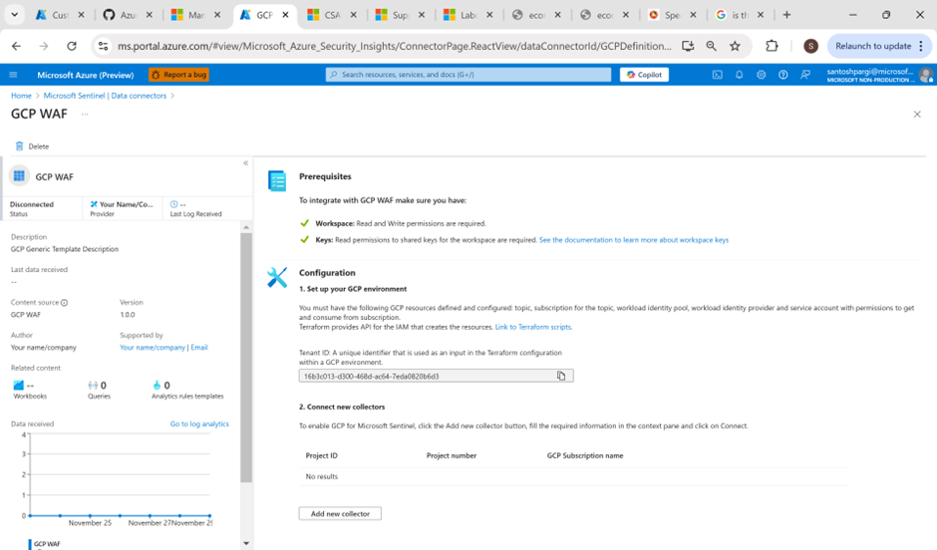Open the Workbooks related content icon

coord(19,386)
